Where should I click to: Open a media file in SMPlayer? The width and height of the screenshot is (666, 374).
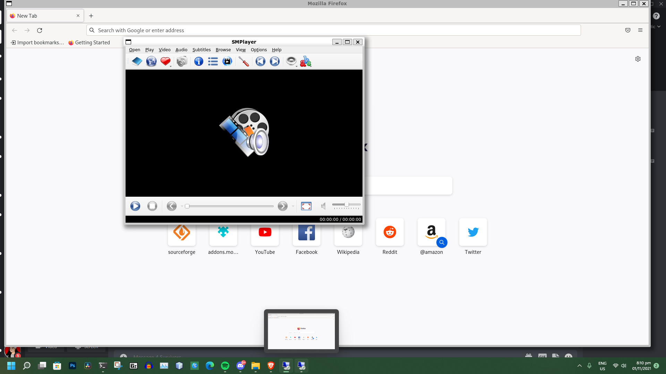(137, 61)
